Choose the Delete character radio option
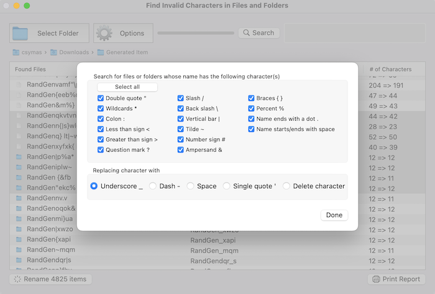The height and width of the screenshot is (294, 435). point(286,186)
